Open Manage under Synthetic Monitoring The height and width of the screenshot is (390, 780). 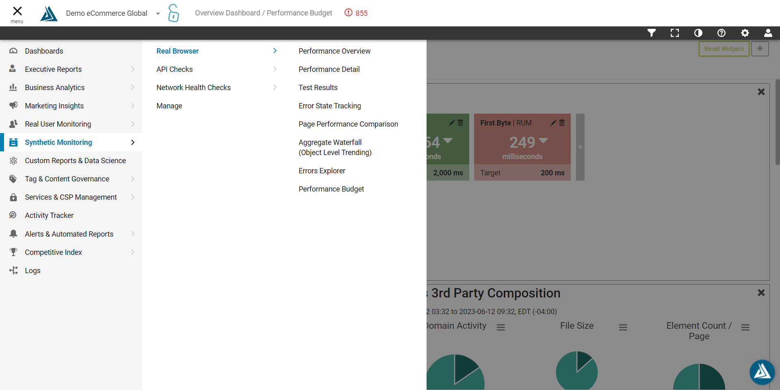169,106
